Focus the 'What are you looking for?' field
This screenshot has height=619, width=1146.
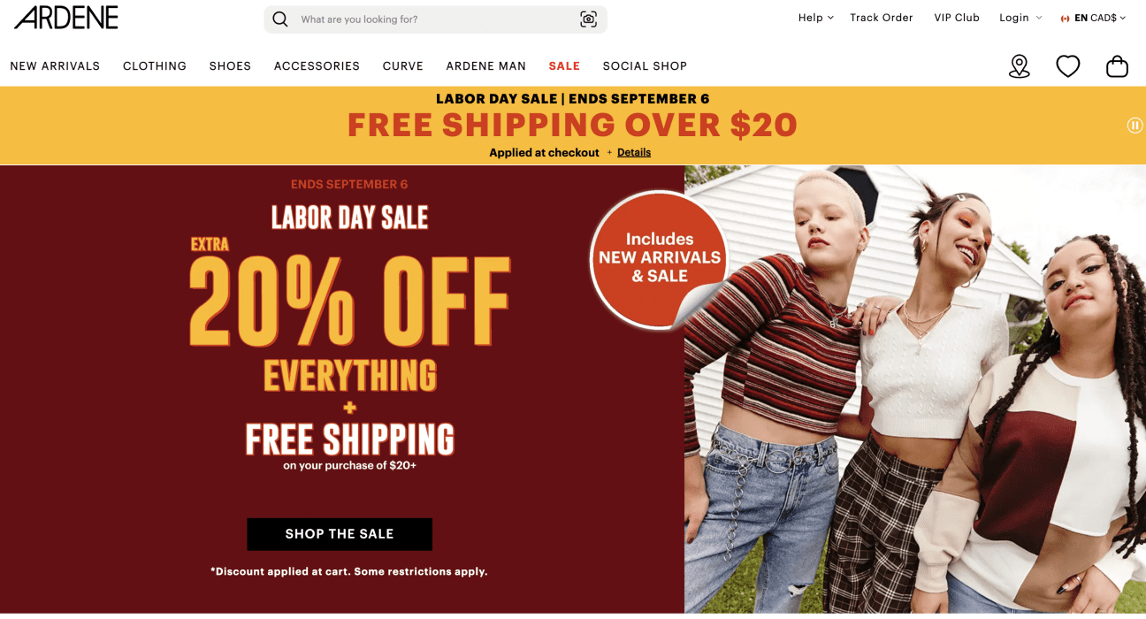pyautogui.click(x=435, y=19)
